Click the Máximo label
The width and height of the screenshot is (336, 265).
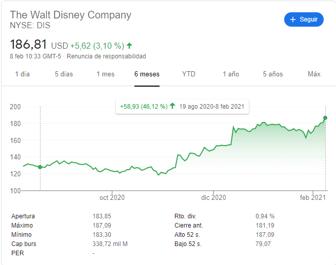pyautogui.click(x=22, y=226)
